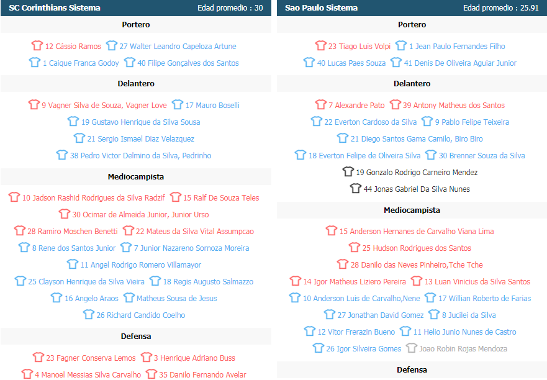Click the shirt icon beside Junior Urso
Viewport: 547px width, 380px height.
pos(65,214)
